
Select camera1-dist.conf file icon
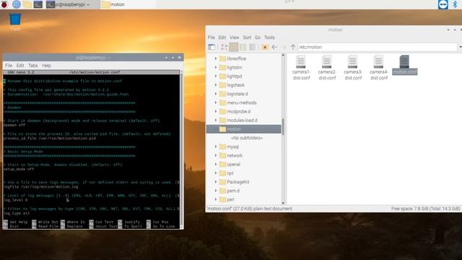coord(301,67)
